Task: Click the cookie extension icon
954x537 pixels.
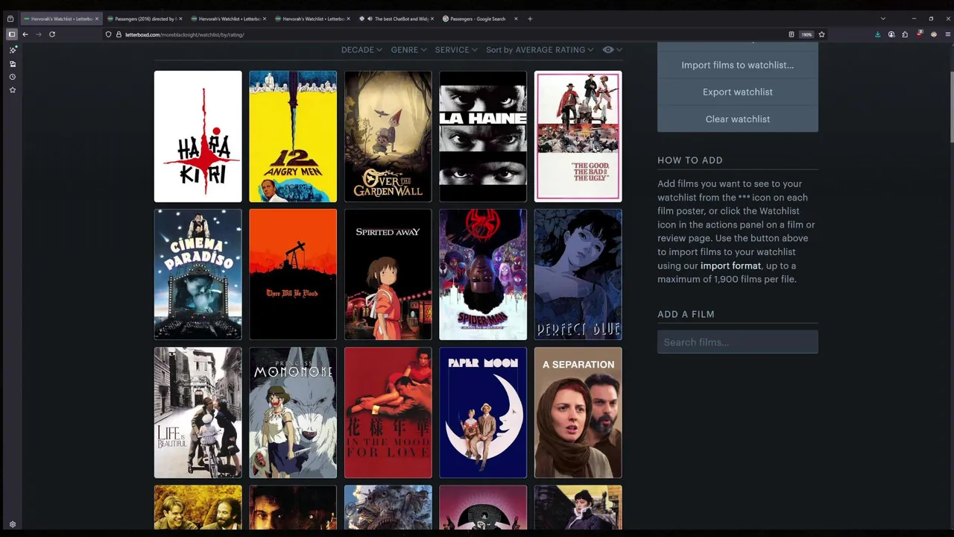Action: [x=934, y=34]
